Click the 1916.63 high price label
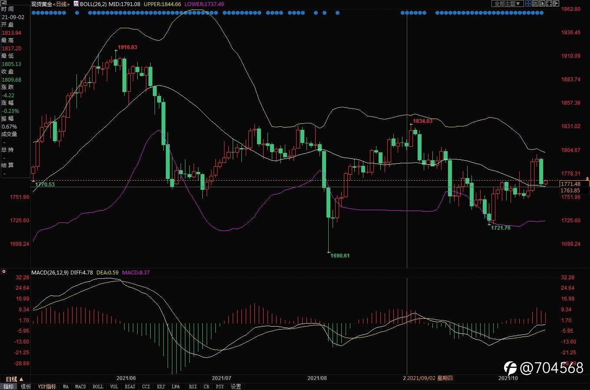The width and height of the screenshot is (590, 390). tap(127, 47)
